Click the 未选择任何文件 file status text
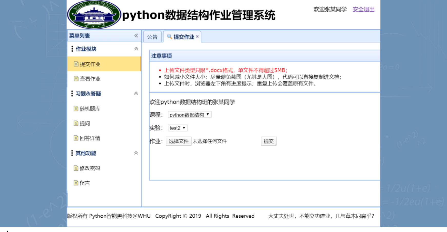447x232 pixels. pyautogui.click(x=210, y=141)
